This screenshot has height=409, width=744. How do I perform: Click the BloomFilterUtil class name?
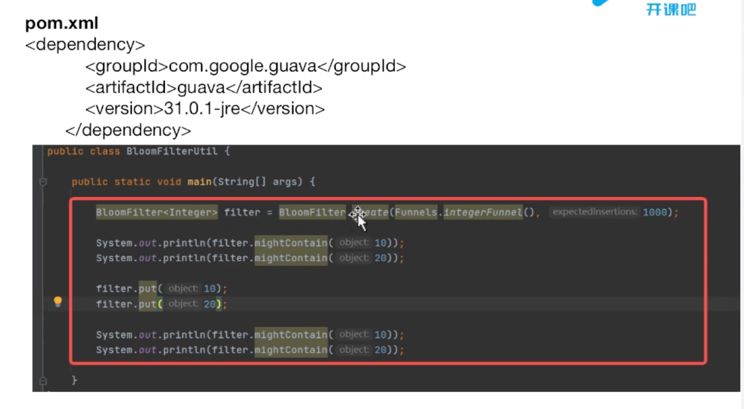172,151
